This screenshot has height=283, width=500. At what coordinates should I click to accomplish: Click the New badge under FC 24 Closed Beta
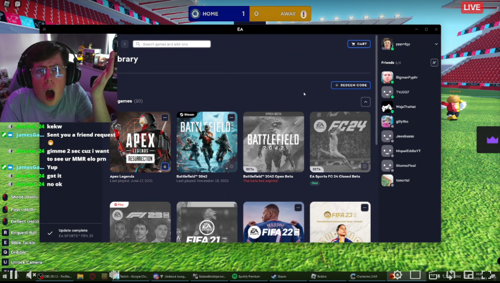pos(315,183)
